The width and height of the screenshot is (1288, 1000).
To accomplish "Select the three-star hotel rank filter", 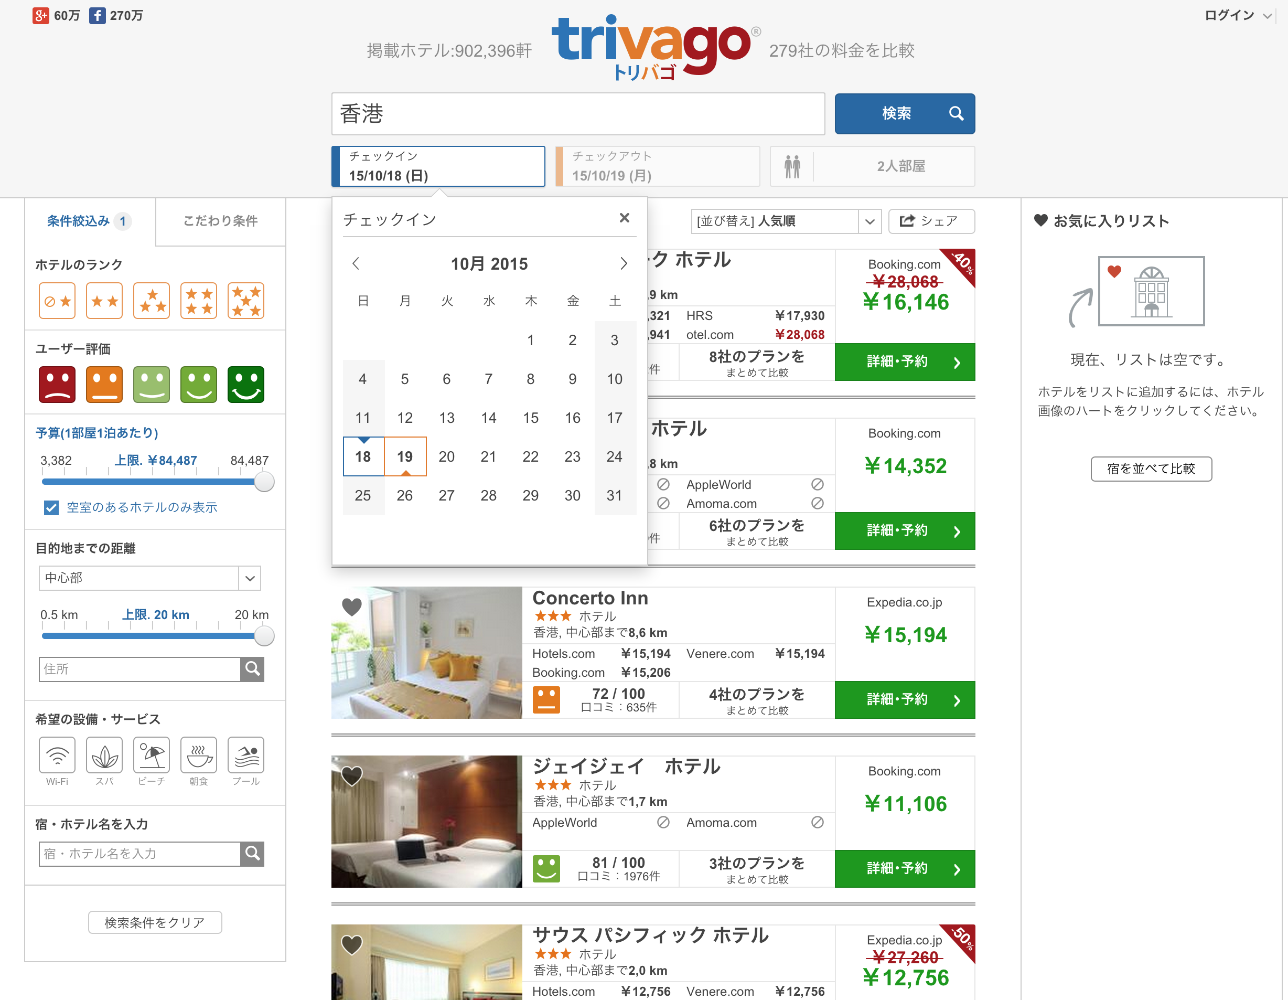I will tap(152, 301).
